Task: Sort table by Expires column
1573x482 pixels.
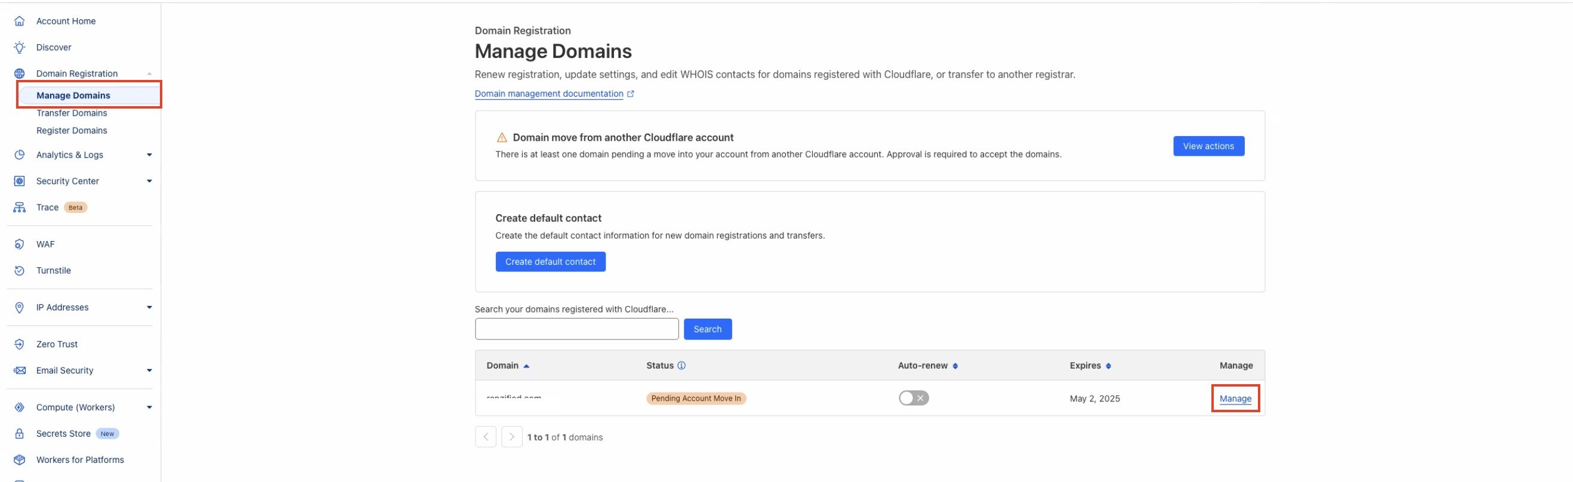Action: point(1108,366)
